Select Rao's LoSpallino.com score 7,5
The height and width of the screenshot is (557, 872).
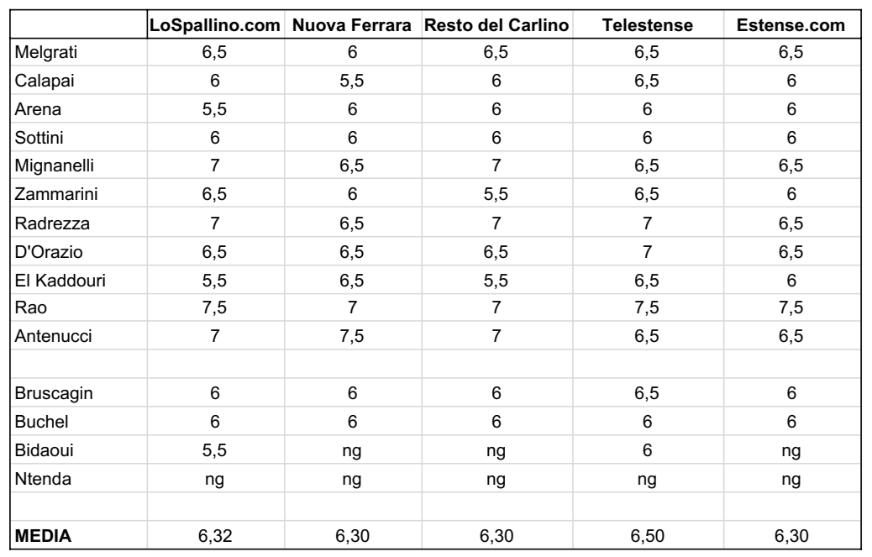pos(215,307)
